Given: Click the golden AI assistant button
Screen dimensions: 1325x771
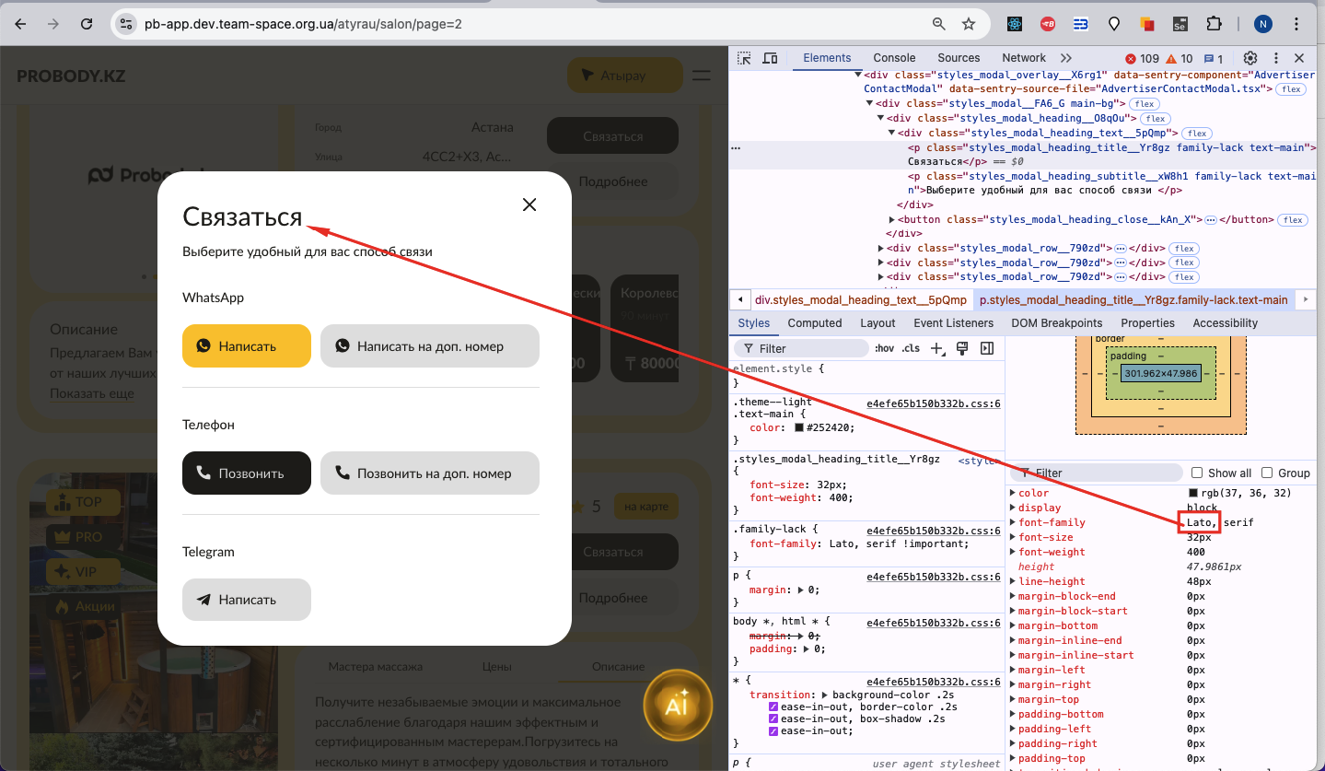Looking at the screenshot, I should point(677,706).
